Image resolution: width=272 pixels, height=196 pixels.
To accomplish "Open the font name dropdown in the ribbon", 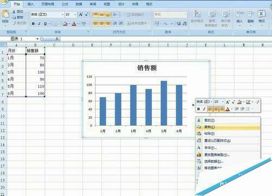I will point(63,15).
